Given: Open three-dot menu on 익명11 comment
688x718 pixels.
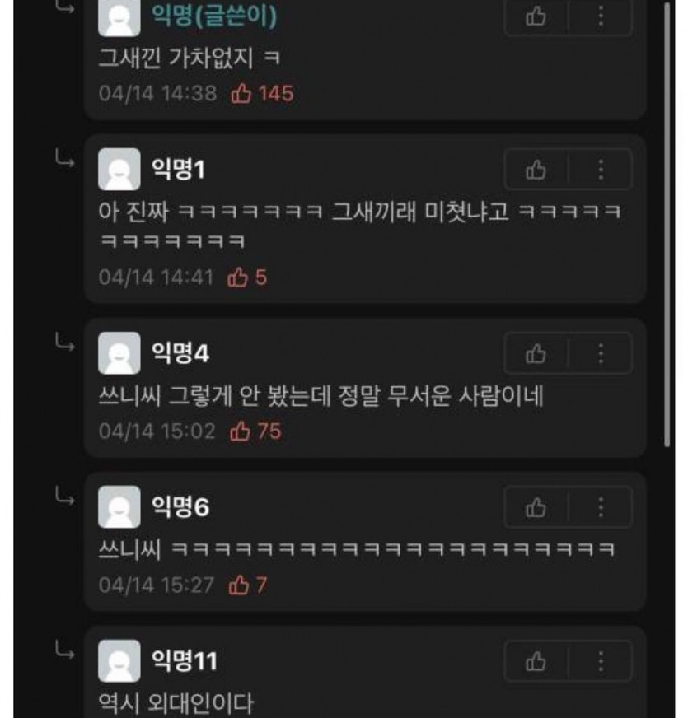Looking at the screenshot, I should point(601,661).
